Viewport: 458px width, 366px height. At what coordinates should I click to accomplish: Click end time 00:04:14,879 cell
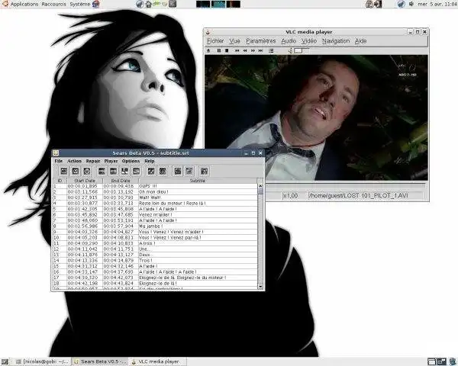pyautogui.click(x=121, y=260)
